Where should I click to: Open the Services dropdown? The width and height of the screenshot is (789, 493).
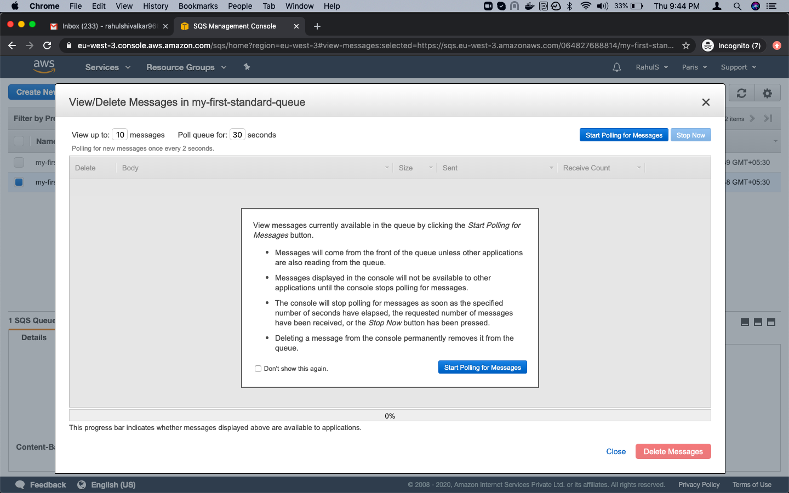tap(107, 67)
